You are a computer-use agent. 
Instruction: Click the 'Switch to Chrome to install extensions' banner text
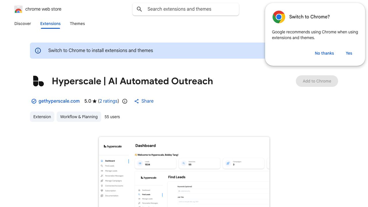pos(101,51)
